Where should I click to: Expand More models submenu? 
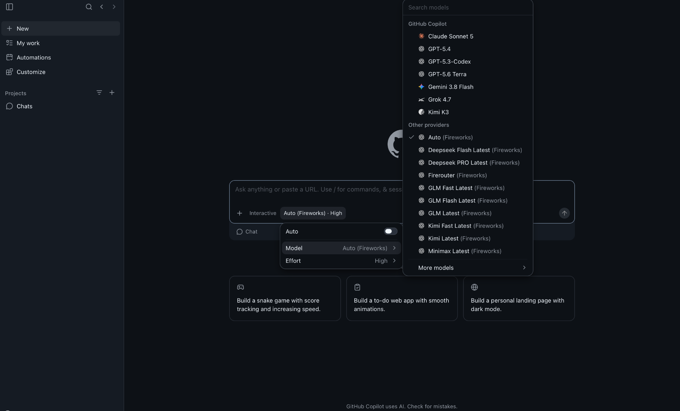click(468, 268)
